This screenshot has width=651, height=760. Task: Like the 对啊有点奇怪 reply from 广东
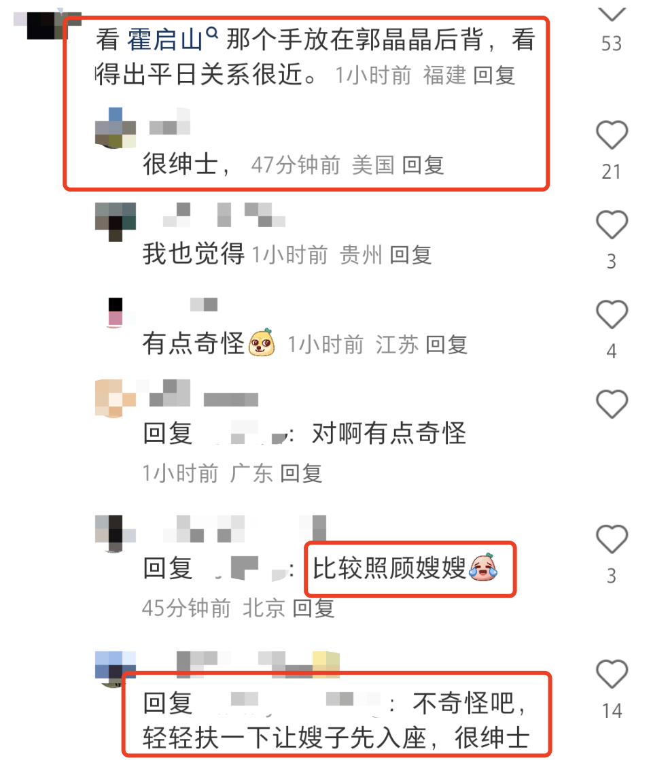click(612, 404)
